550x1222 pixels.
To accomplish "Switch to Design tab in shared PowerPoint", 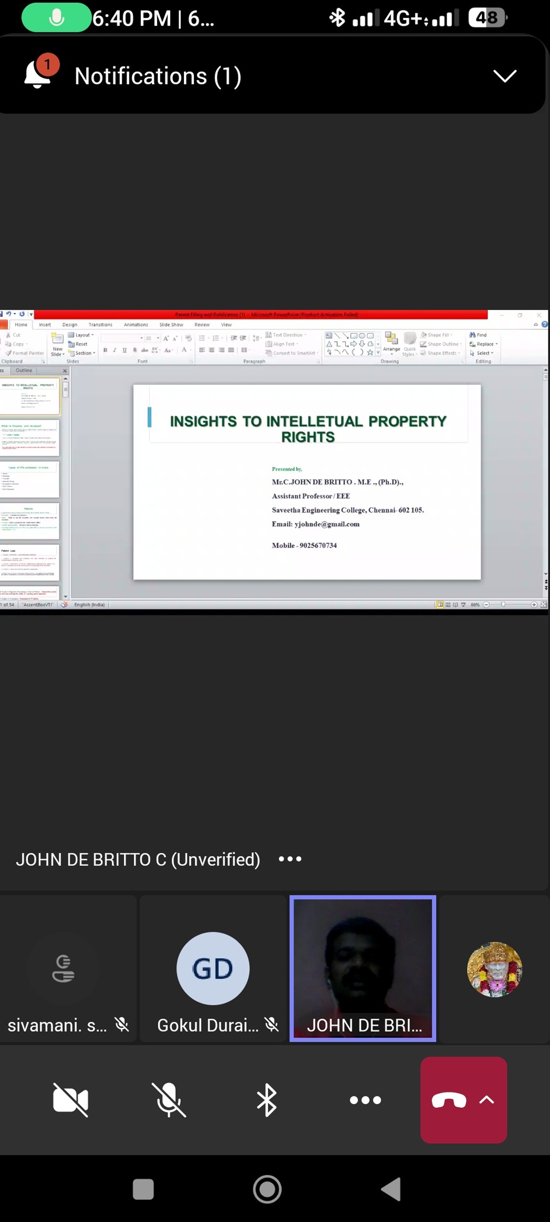I will coord(70,325).
